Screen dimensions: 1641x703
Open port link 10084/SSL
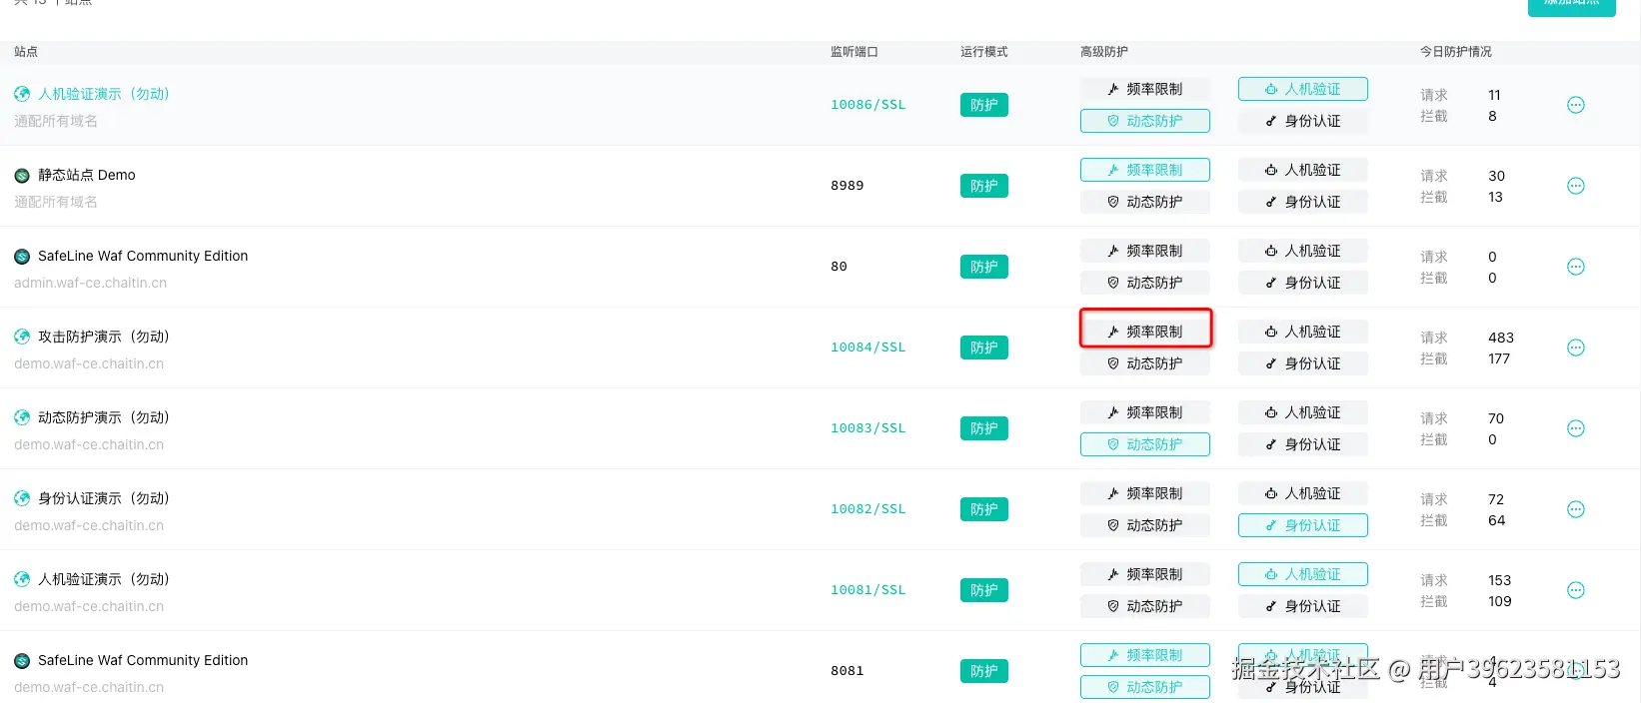point(867,348)
